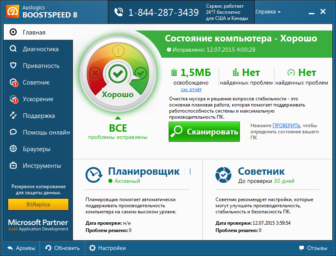336x256 pixels.
Task: Open Настройки from the bottom bar
Action: (x=108, y=248)
